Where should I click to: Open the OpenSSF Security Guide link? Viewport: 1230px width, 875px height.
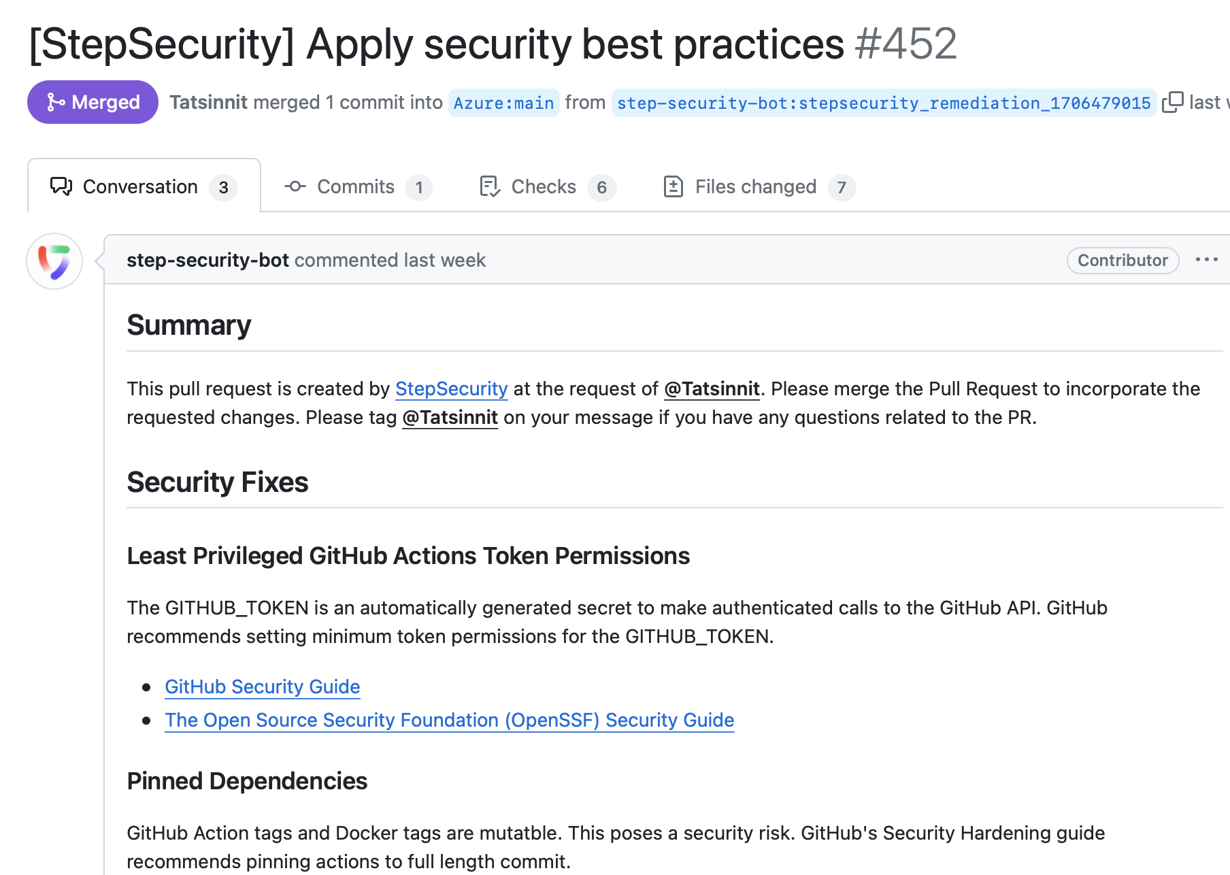point(449,720)
